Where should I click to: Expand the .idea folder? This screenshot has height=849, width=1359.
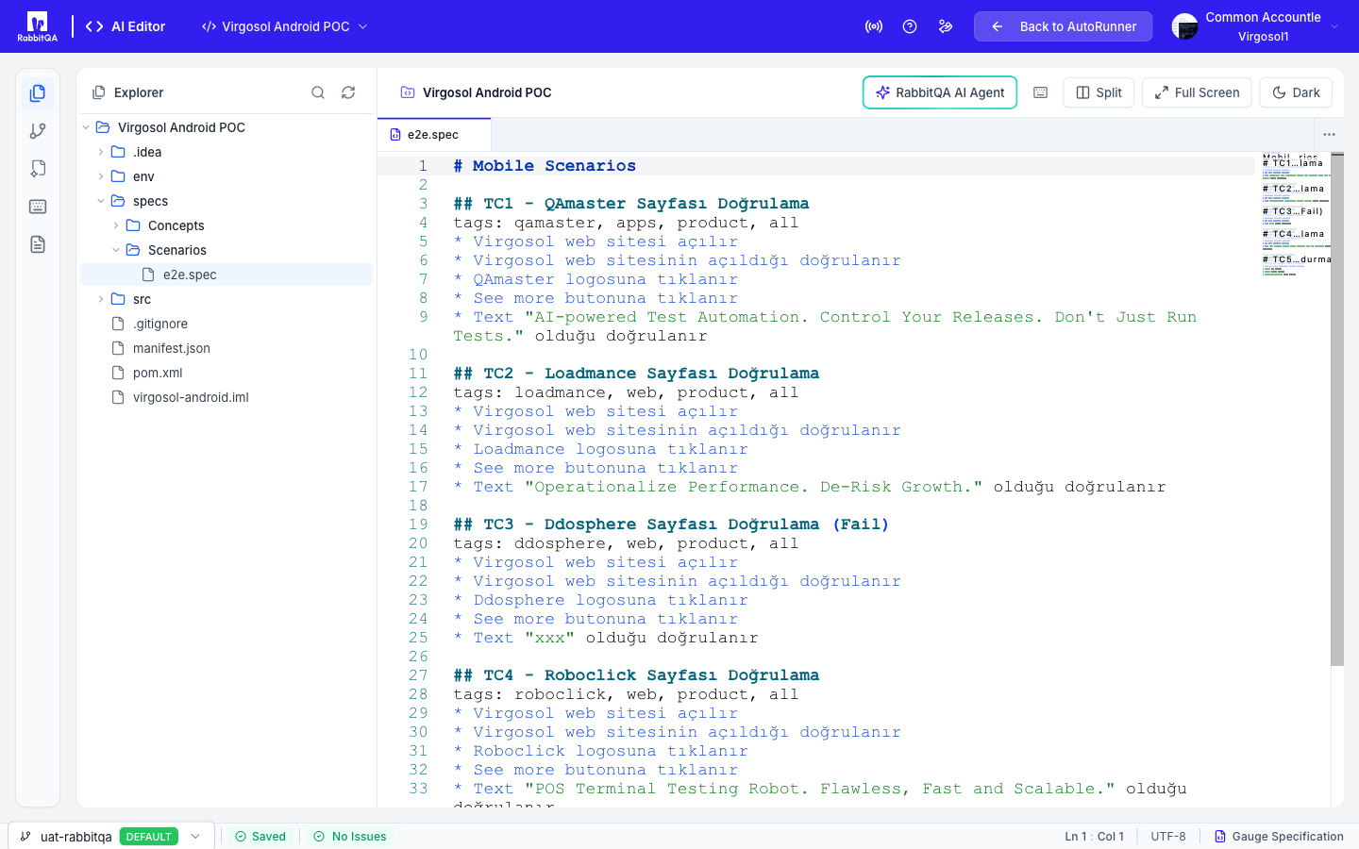101,152
